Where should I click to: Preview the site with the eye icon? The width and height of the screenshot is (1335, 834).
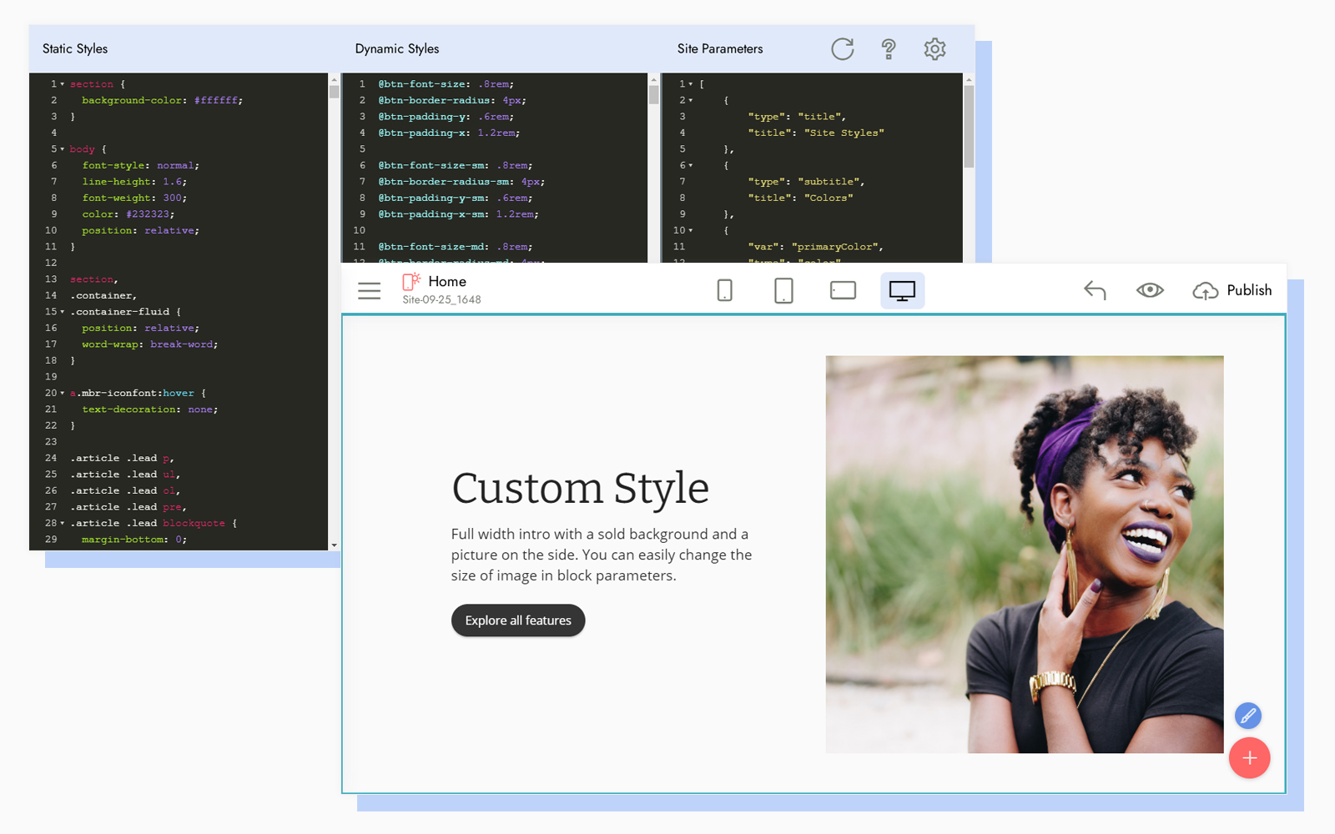click(x=1150, y=290)
